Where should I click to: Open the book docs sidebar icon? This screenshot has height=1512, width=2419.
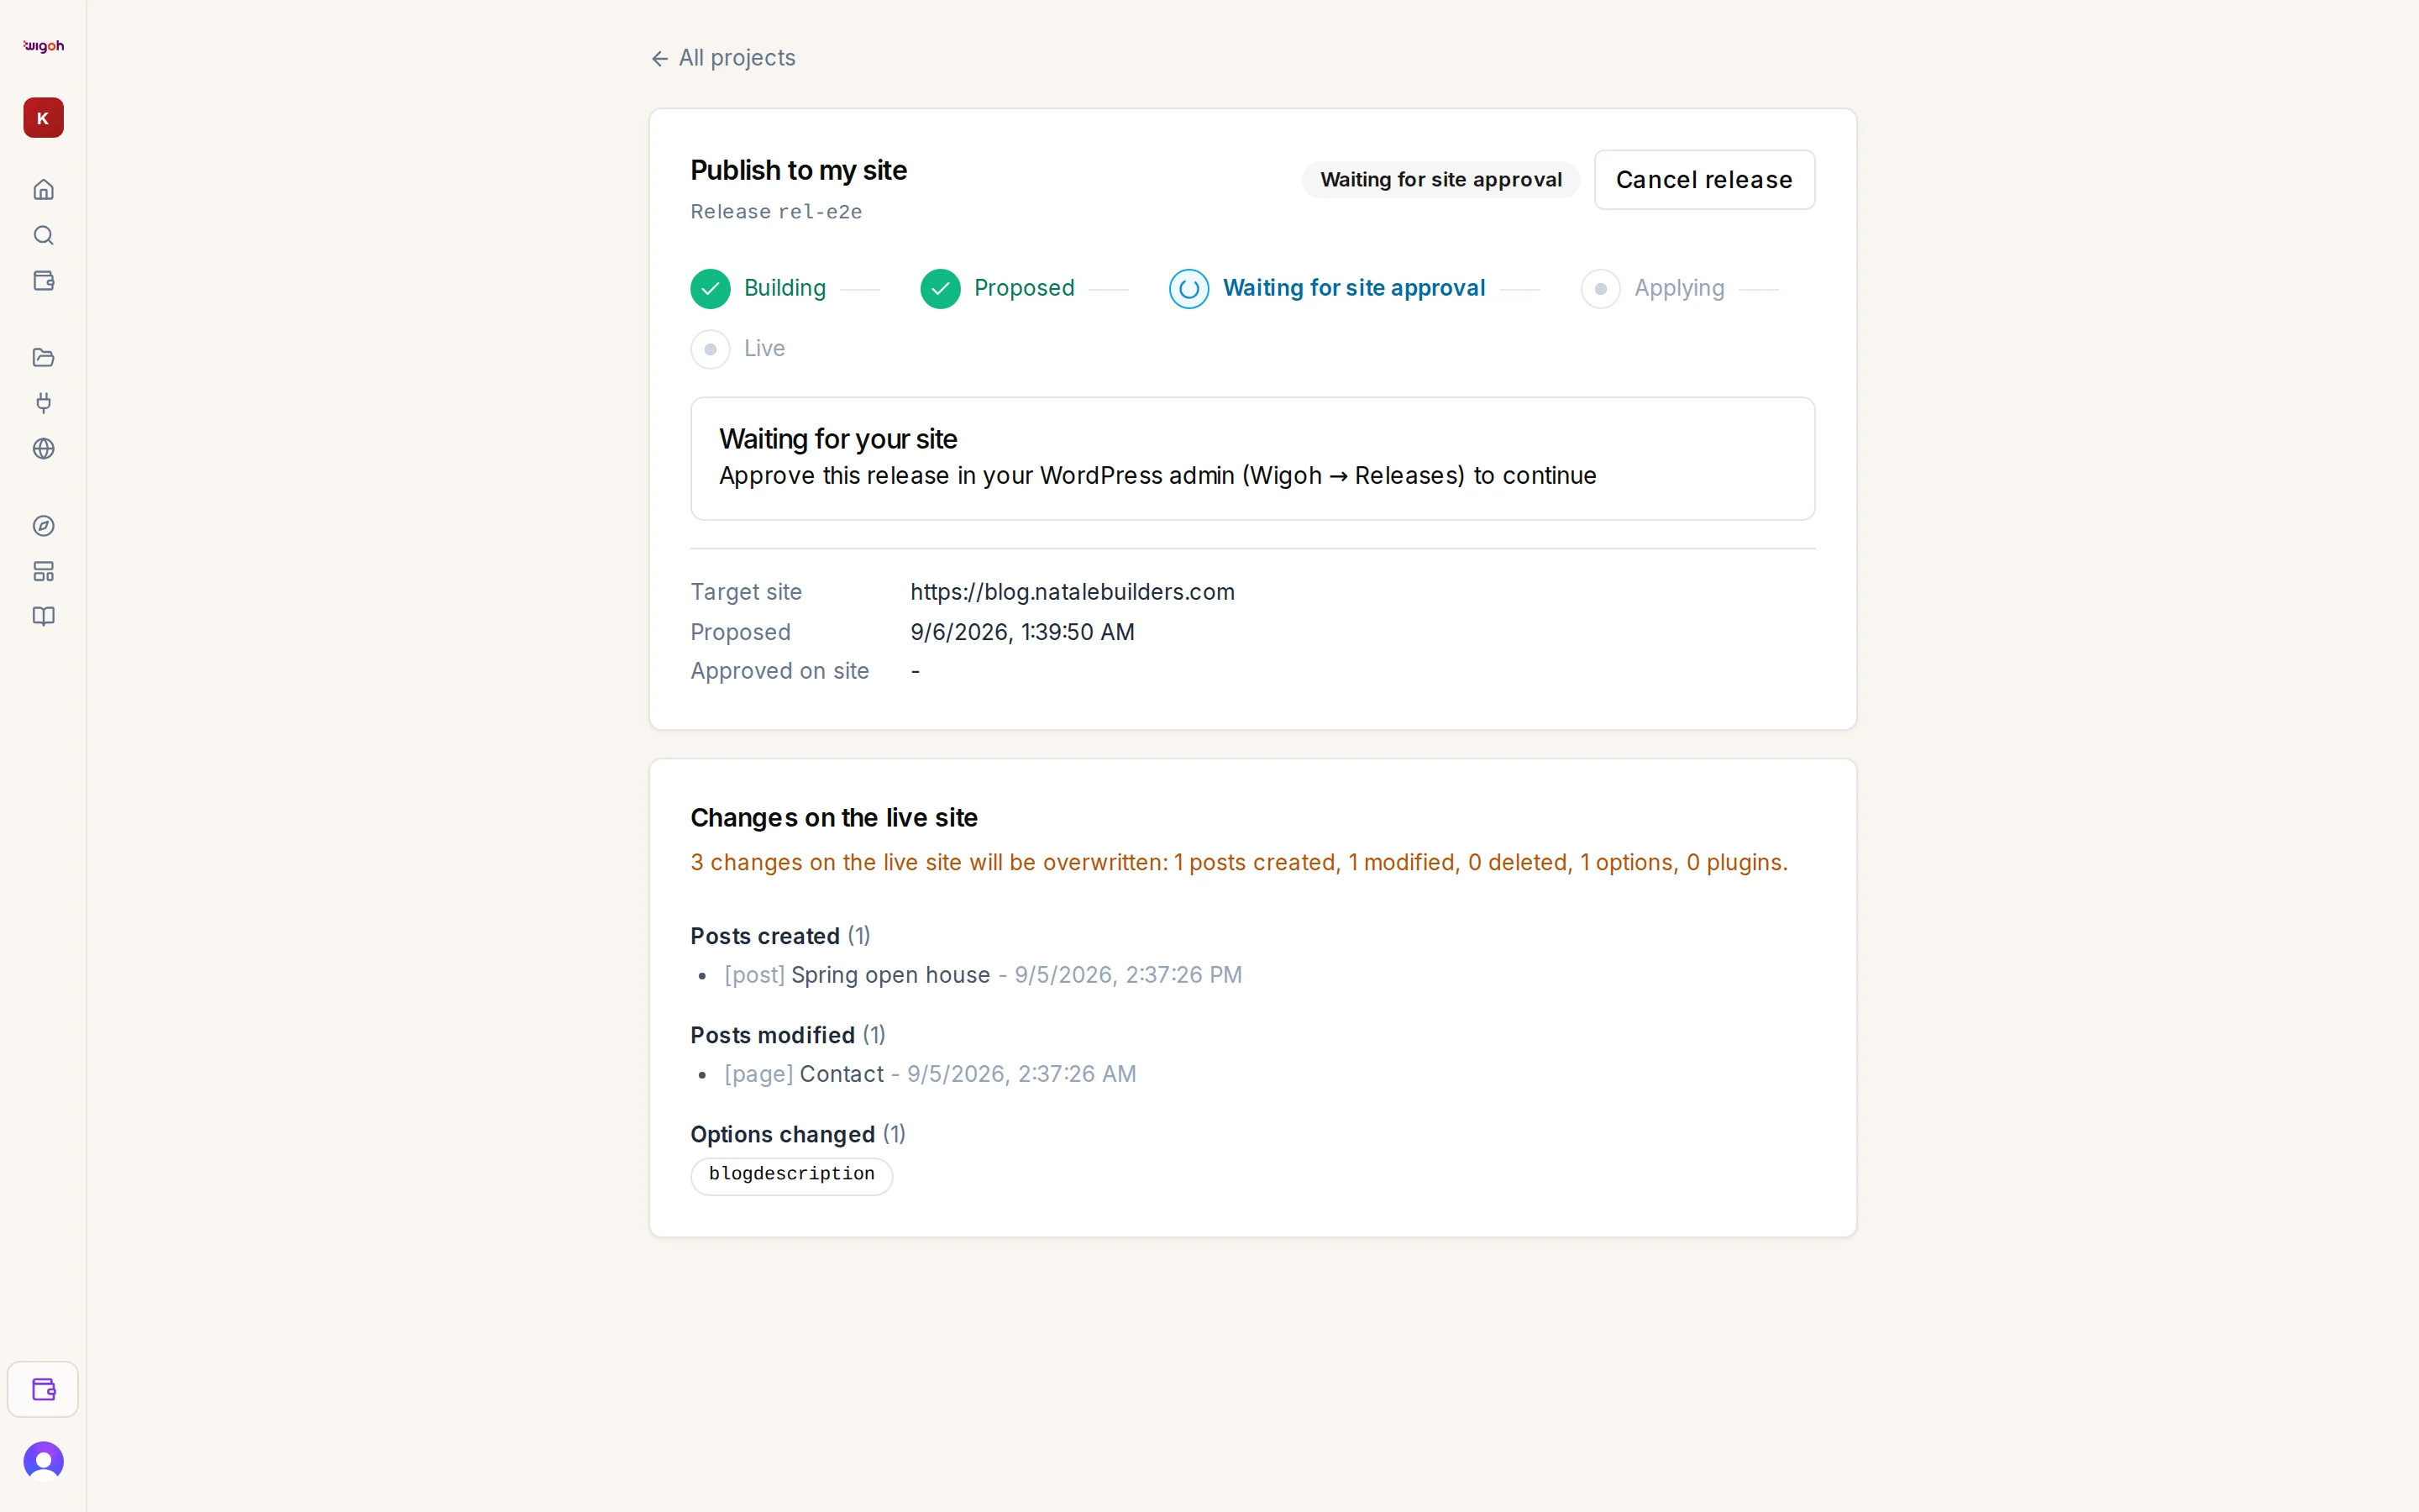click(x=43, y=617)
